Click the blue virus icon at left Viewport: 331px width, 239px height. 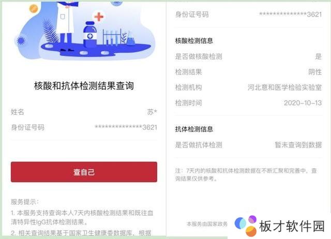21,40
